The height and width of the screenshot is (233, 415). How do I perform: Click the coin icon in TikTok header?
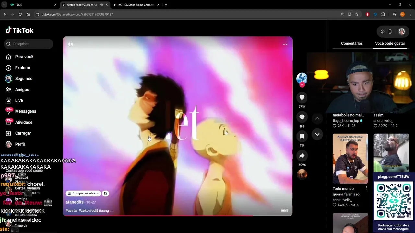coord(382,32)
